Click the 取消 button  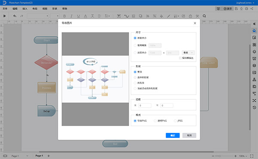(189, 135)
